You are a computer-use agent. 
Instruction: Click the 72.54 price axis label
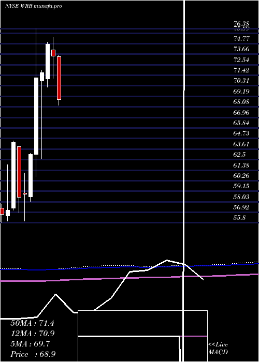[x=241, y=60]
